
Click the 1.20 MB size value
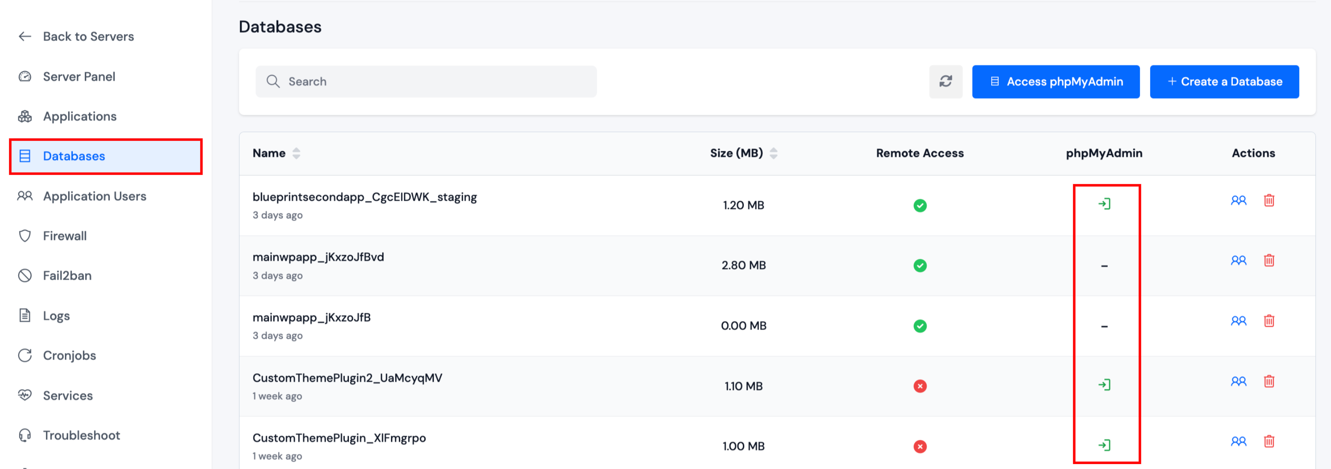tap(744, 205)
